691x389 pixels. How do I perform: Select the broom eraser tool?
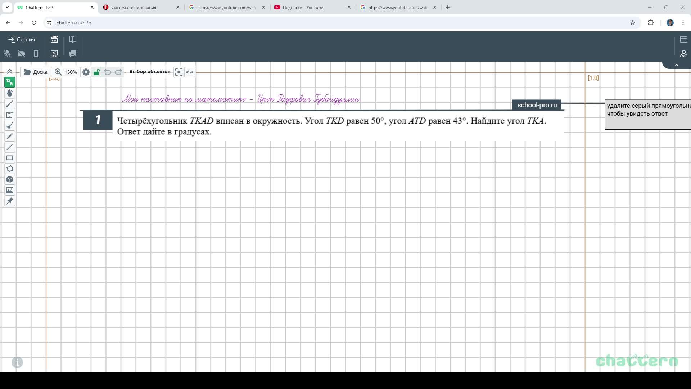(10, 126)
